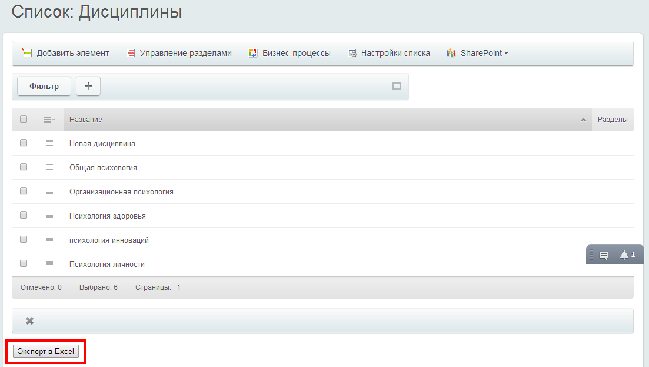
Task: Click the Экспорт в Excel button
Action: pyautogui.click(x=46, y=352)
